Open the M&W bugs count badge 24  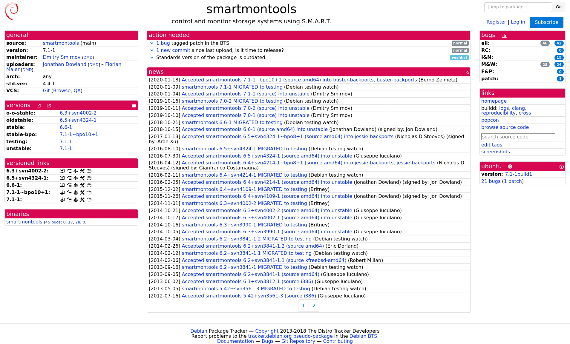[559, 65]
